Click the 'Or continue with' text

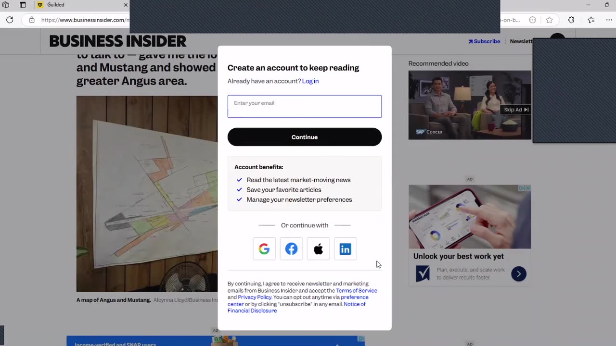click(305, 225)
